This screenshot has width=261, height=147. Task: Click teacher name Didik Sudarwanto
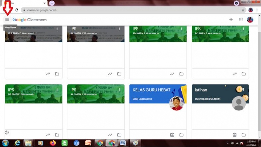click(142, 99)
